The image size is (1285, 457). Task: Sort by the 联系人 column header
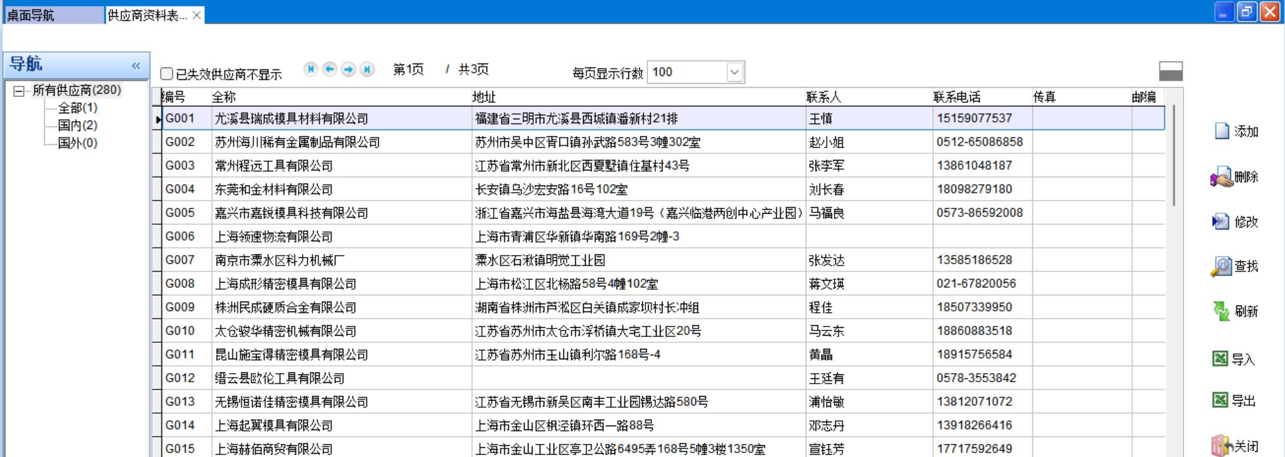coord(824,97)
